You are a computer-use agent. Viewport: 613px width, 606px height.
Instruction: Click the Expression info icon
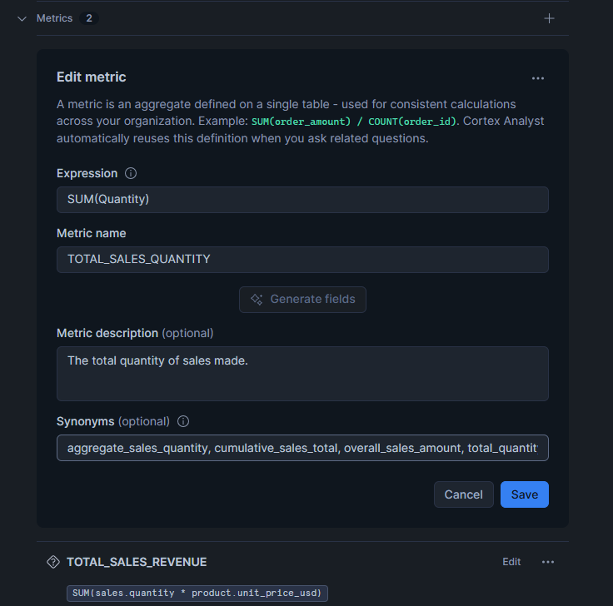pos(131,174)
